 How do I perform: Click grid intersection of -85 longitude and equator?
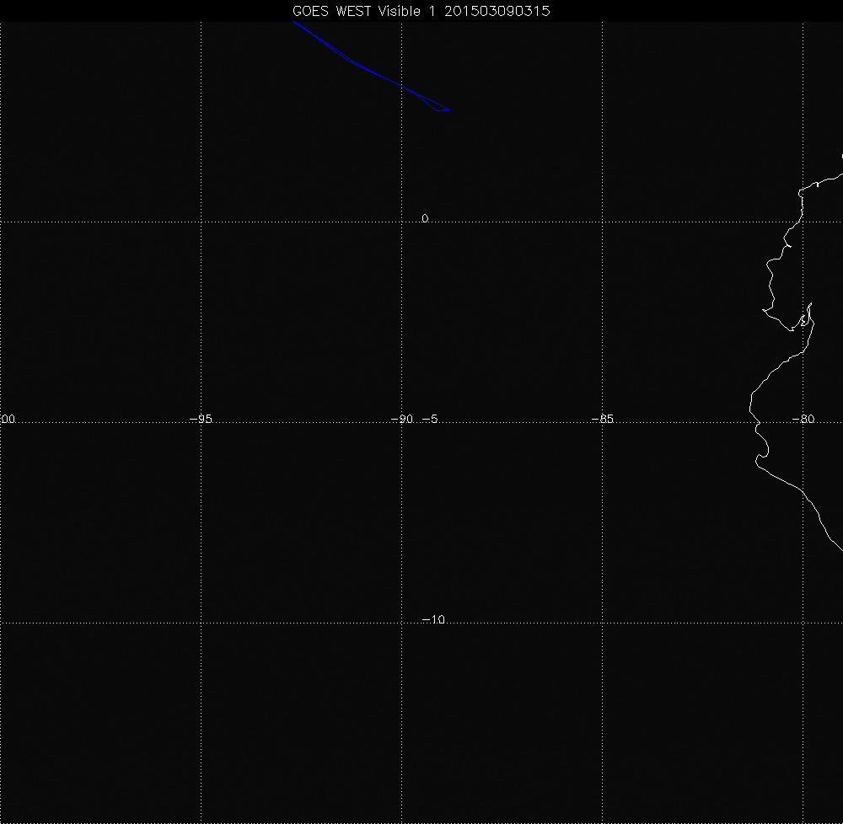pos(602,222)
